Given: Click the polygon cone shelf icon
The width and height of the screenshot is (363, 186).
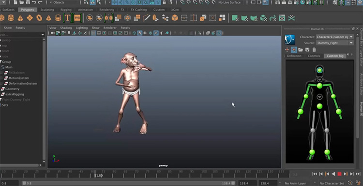Looking at the screenshot, I should 20,18.
